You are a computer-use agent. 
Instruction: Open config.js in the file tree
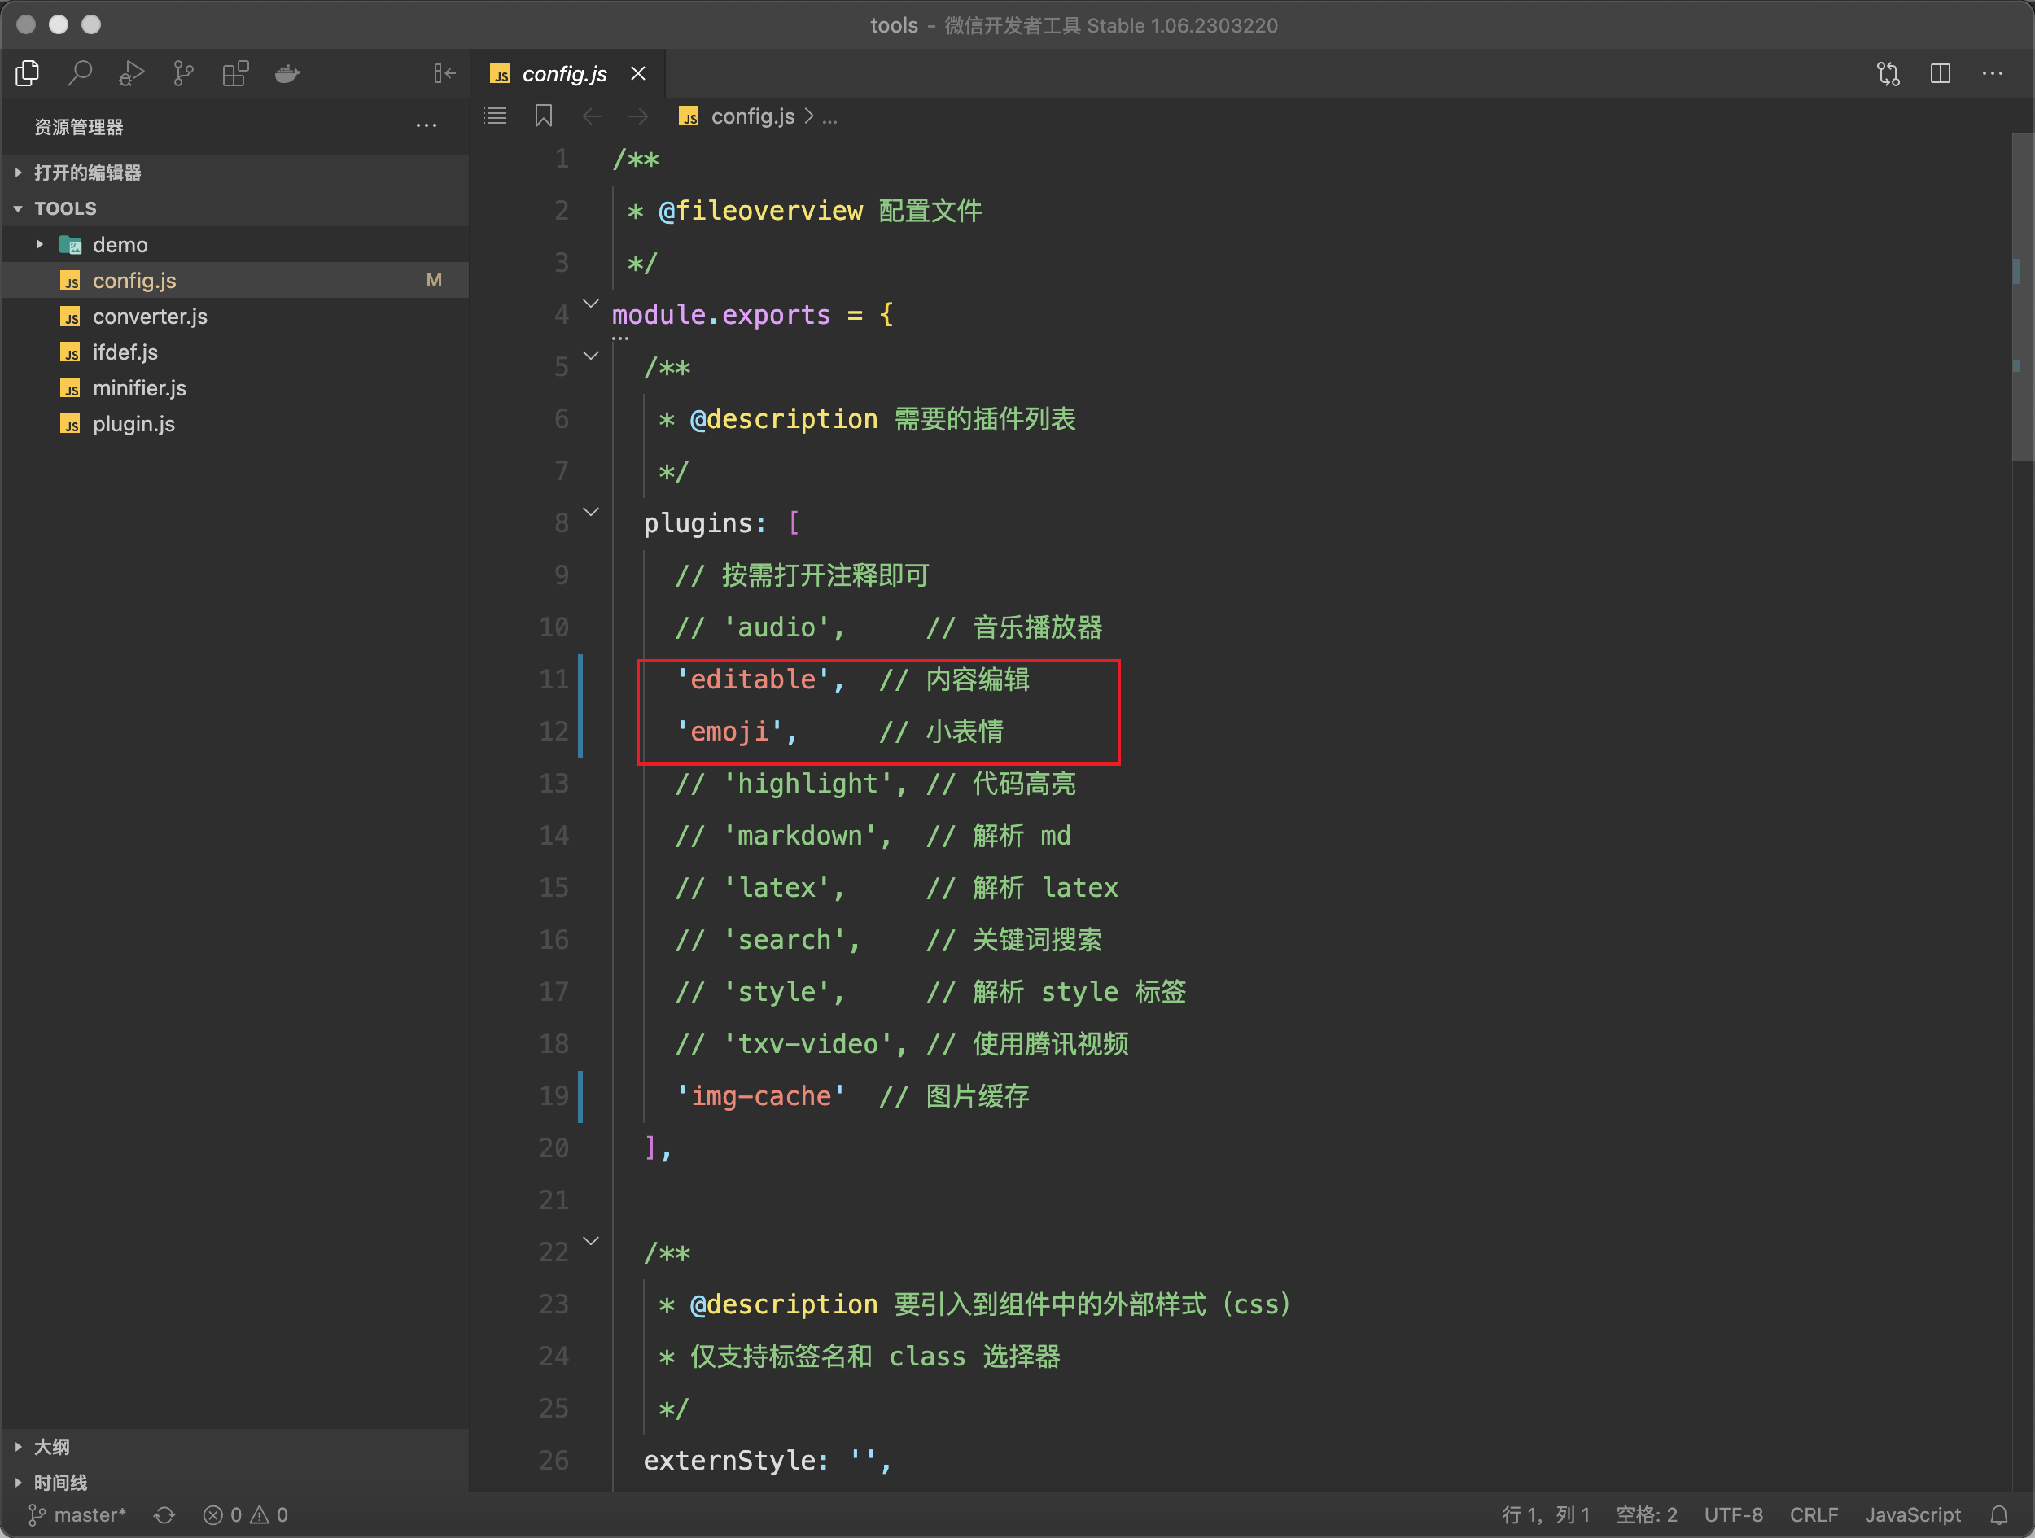(x=235, y=281)
